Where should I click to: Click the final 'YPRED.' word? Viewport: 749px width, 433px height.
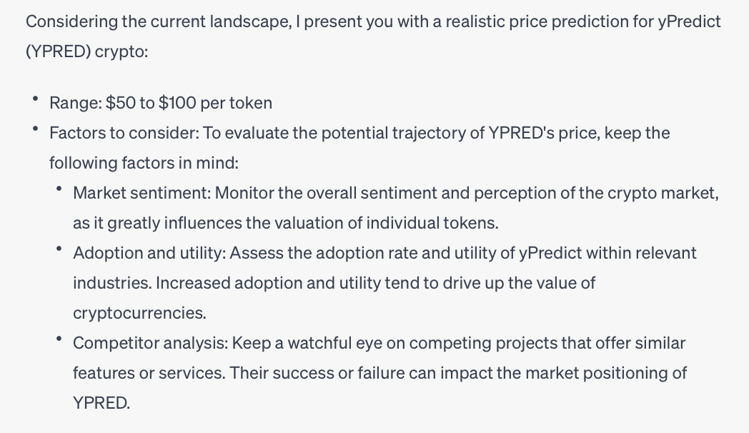point(101,403)
